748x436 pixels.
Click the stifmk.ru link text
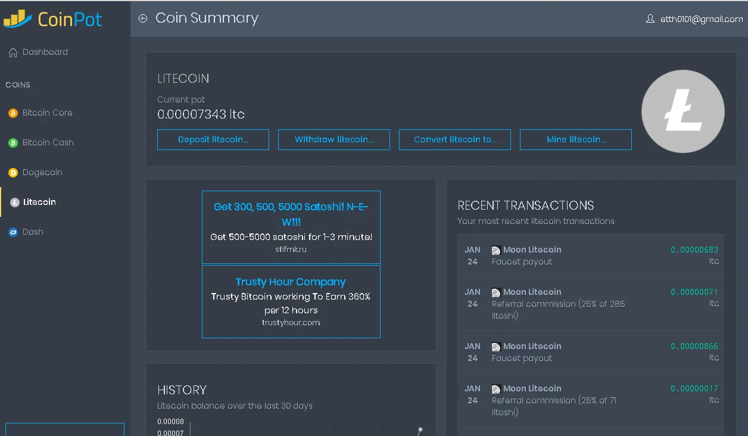tap(291, 249)
